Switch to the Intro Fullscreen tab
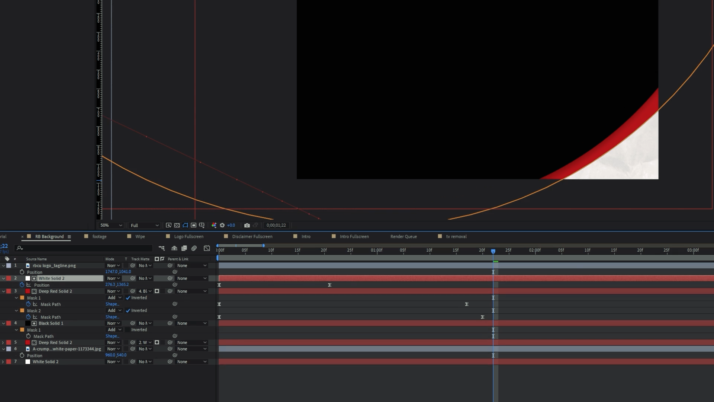714x402 pixels. [353, 236]
